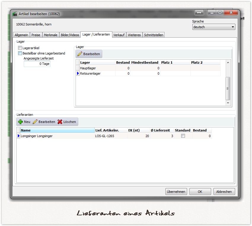Click the Angezeigte Lieferzeit Tage field

click(37, 64)
